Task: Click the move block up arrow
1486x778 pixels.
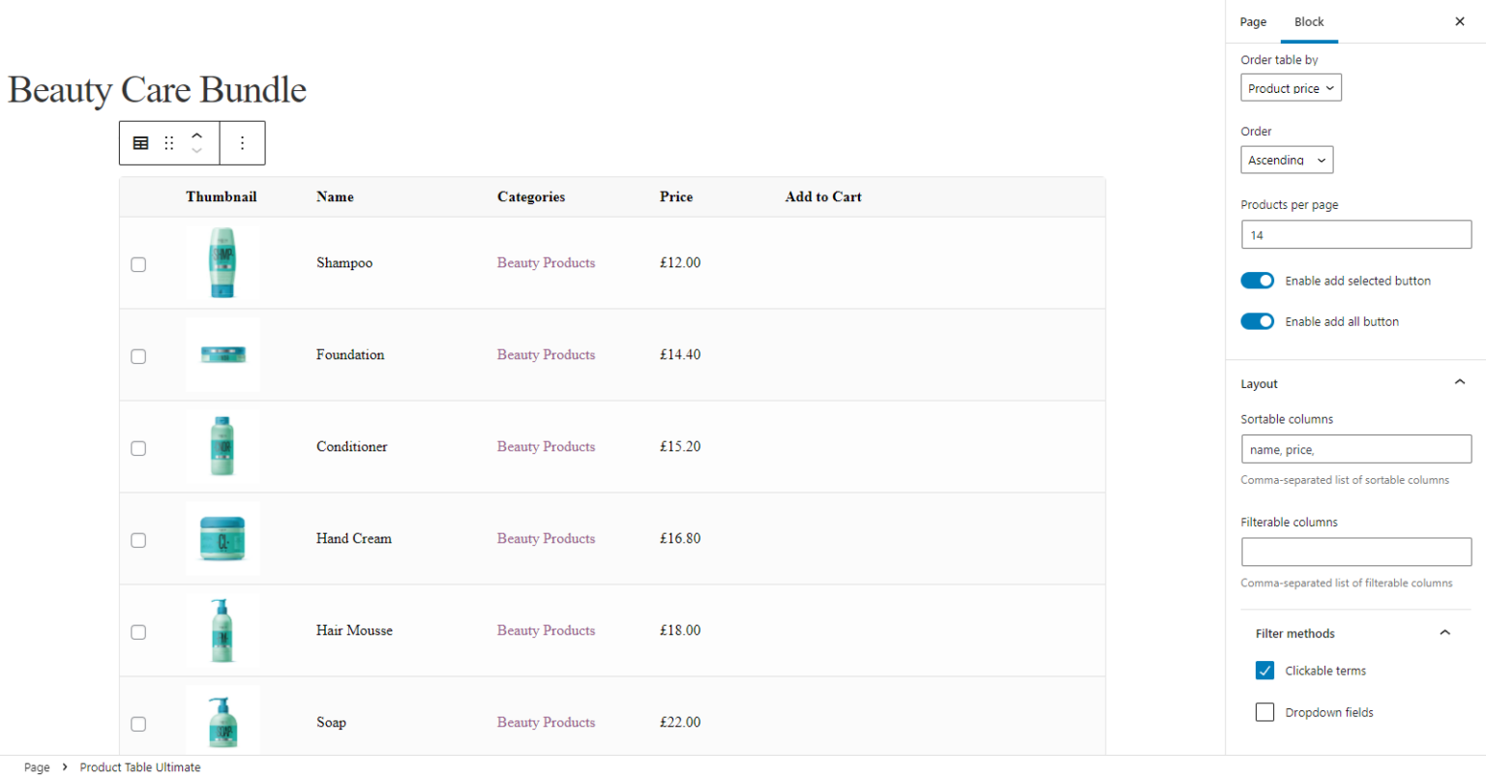Action: [x=196, y=135]
